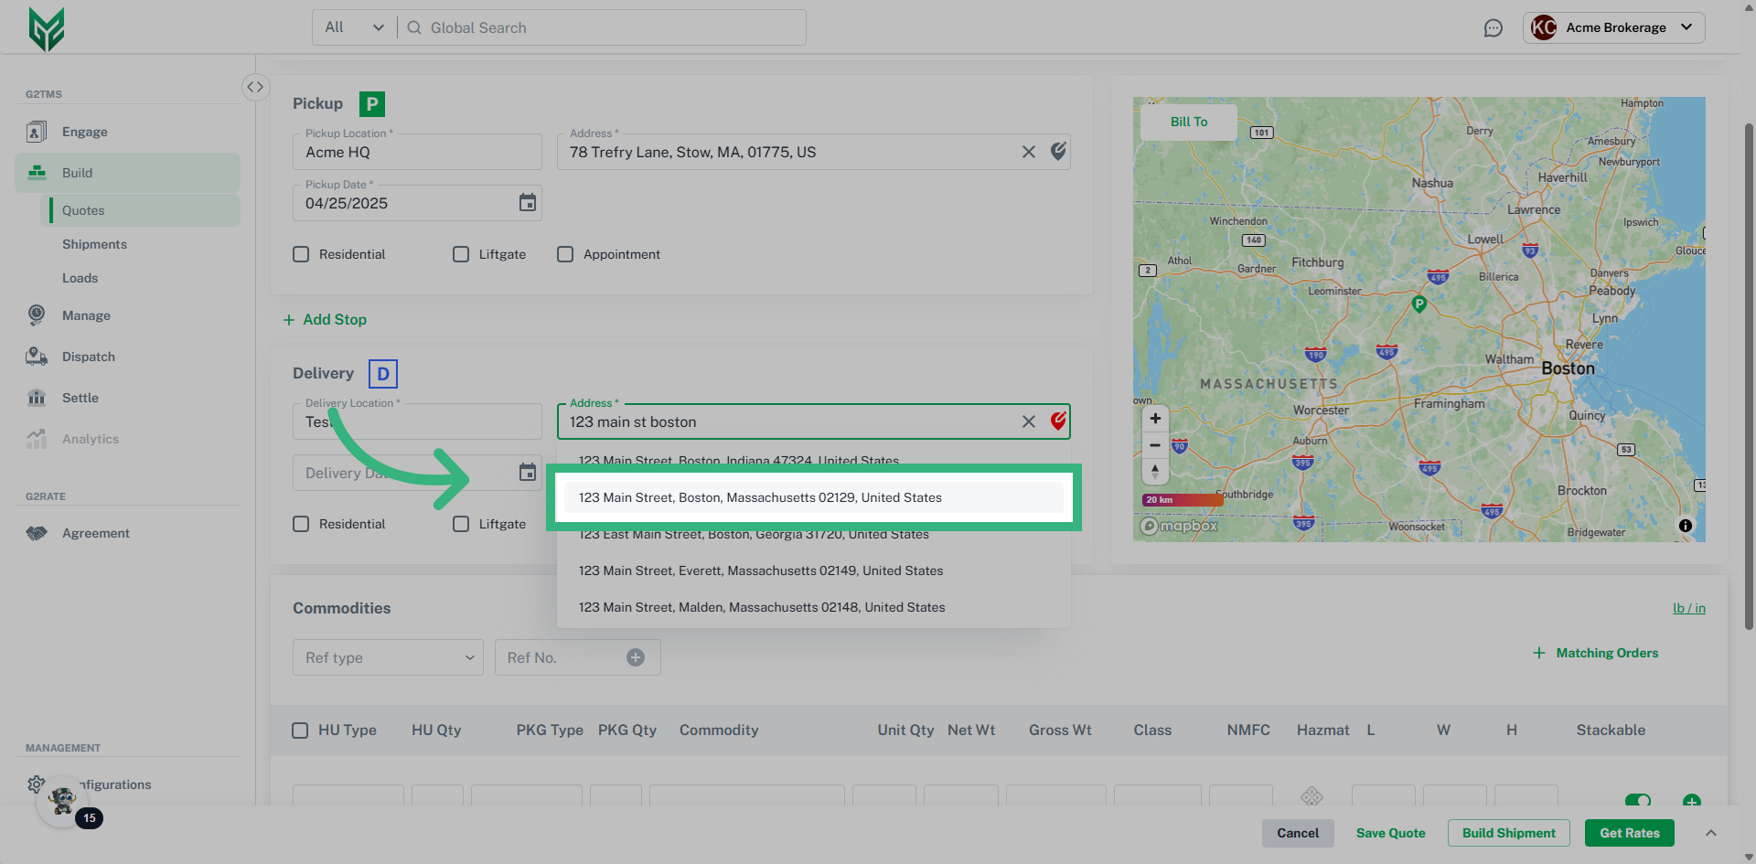This screenshot has width=1756, height=864.
Task: Go to Shipments in the sidebar
Action: (94, 244)
